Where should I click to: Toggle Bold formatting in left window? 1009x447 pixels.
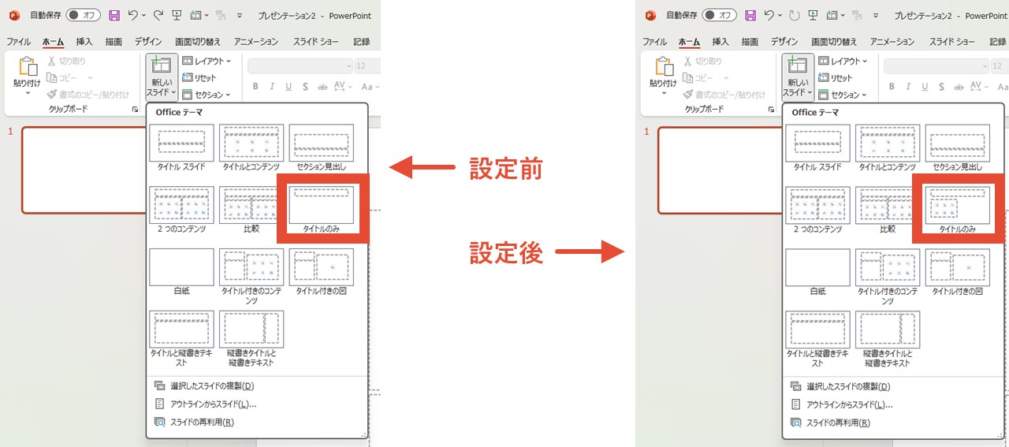255,87
